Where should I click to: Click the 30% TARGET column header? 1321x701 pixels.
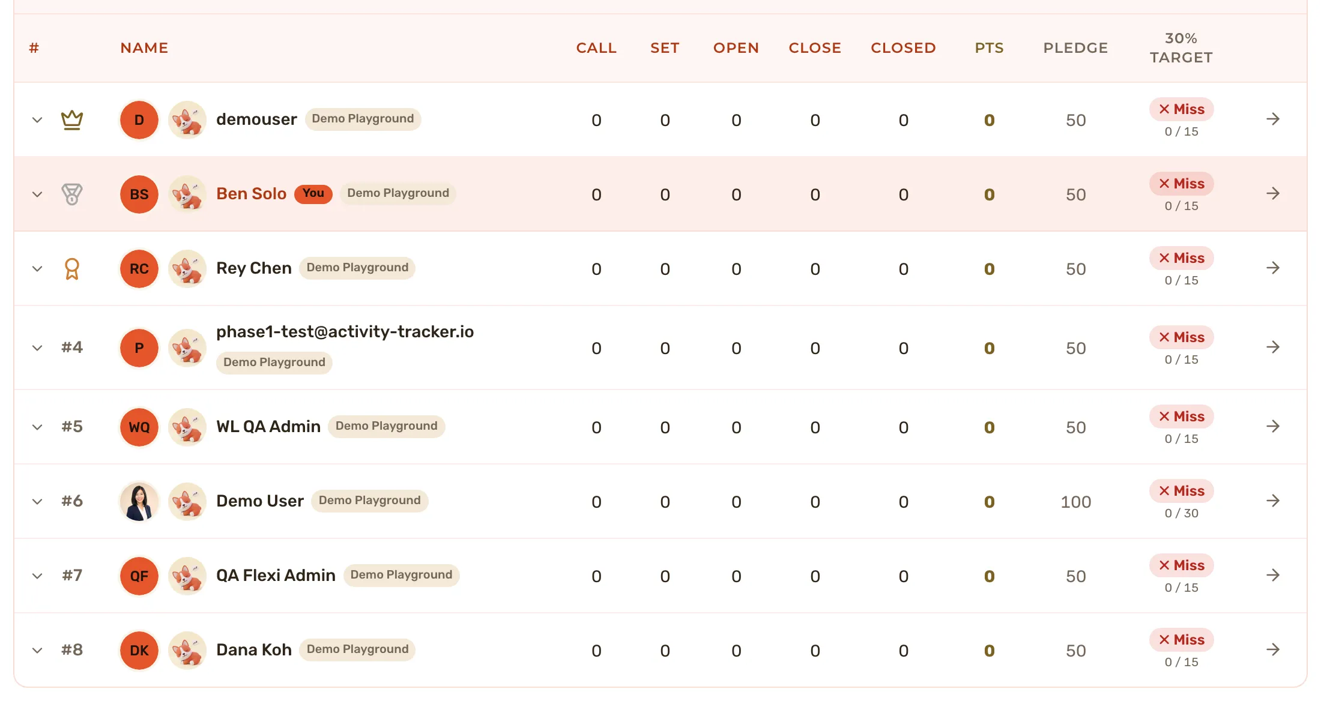1181,48
